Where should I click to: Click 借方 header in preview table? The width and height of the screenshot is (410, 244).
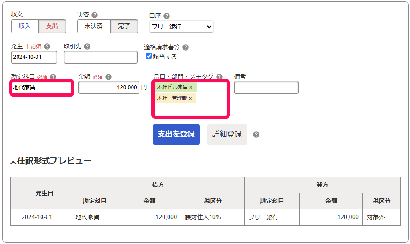[158, 185]
